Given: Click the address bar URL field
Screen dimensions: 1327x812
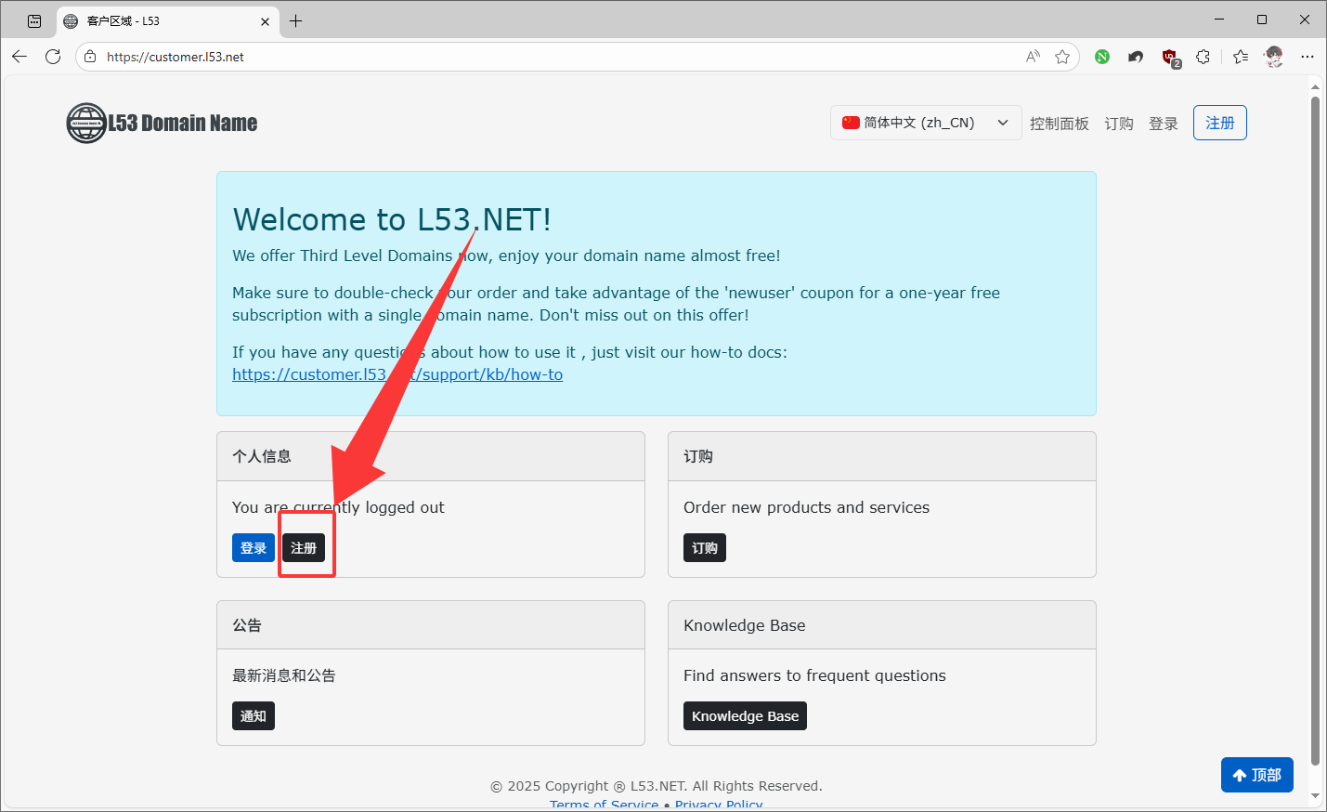Looking at the screenshot, I should [x=557, y=57].
